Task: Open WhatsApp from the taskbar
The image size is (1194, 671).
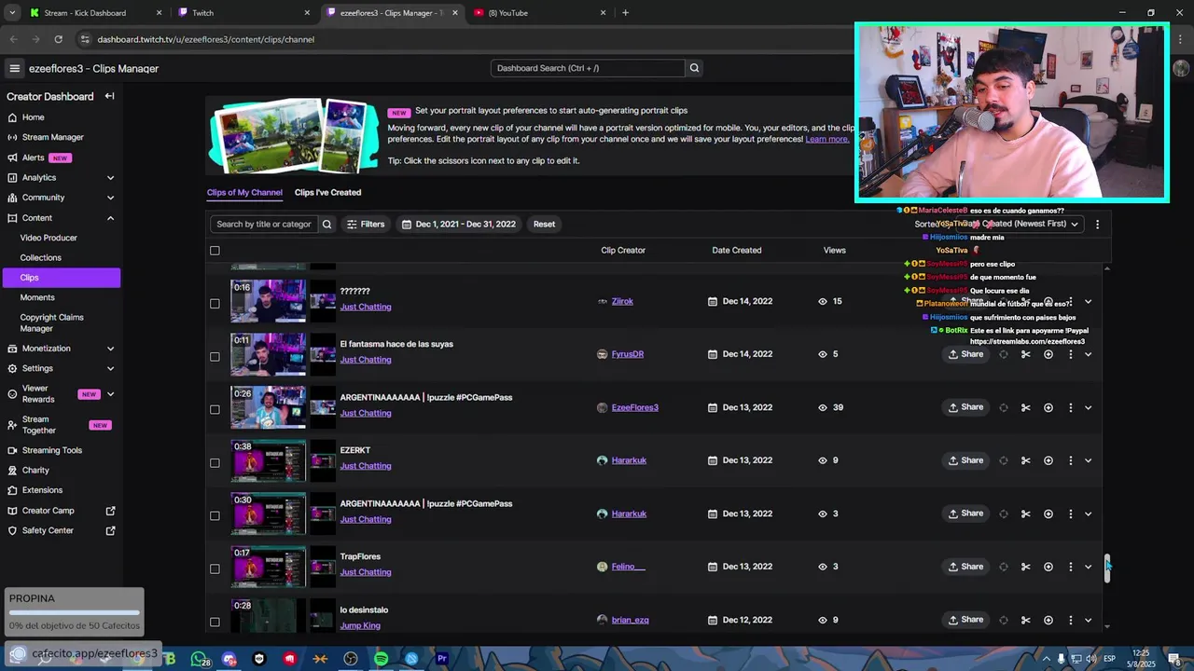Action: click(199, 659)
